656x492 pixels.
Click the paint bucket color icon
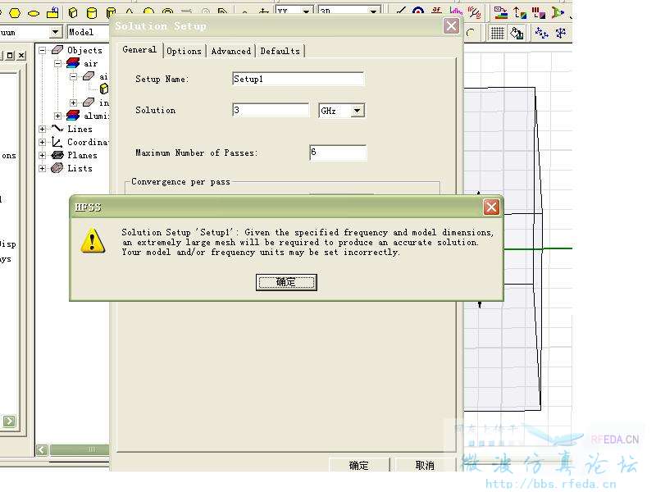tap(517, 33)
